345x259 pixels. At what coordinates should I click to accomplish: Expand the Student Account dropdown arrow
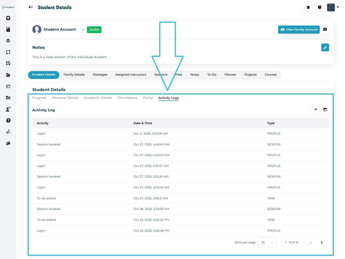[x=83, y=30]
